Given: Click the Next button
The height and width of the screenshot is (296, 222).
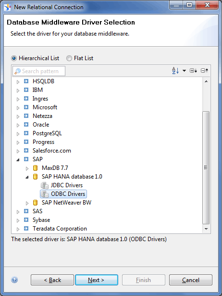Looking at the screenshot, I should click(x=97, y=280).
